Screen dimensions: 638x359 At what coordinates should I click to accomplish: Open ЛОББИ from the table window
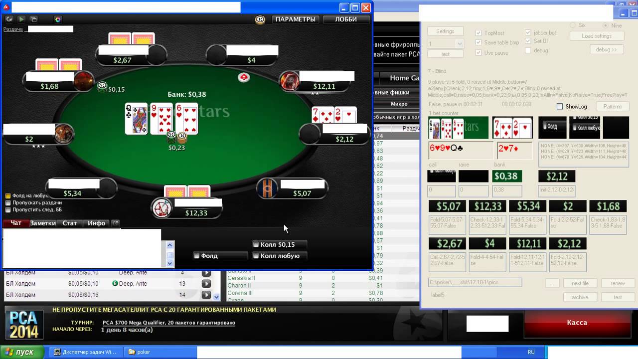pos(346,19)
